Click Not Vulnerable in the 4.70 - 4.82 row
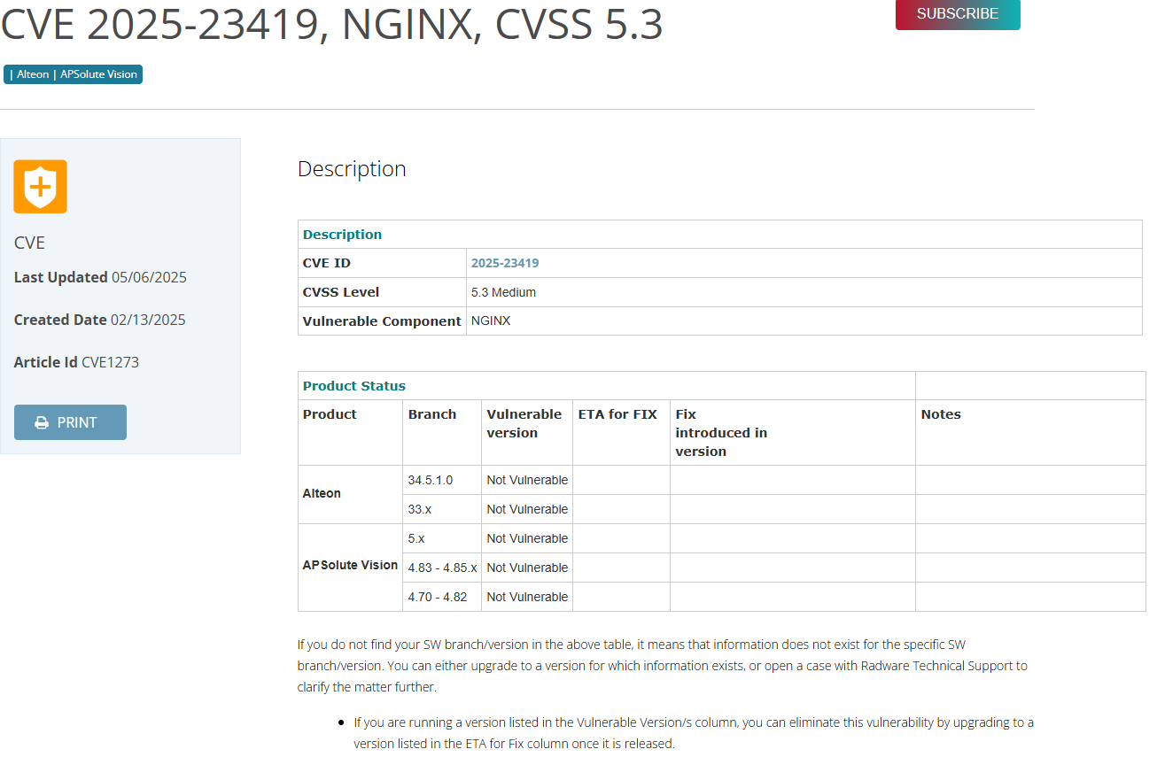The height and width of the screenshot is (757, 1157). click(x=527, y=597)
